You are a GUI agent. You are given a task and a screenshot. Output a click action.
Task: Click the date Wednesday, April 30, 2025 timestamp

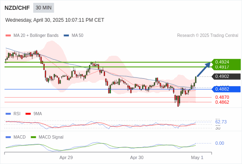[x=55, y=20]
